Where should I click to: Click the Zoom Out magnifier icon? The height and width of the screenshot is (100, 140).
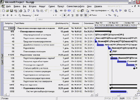116,11
